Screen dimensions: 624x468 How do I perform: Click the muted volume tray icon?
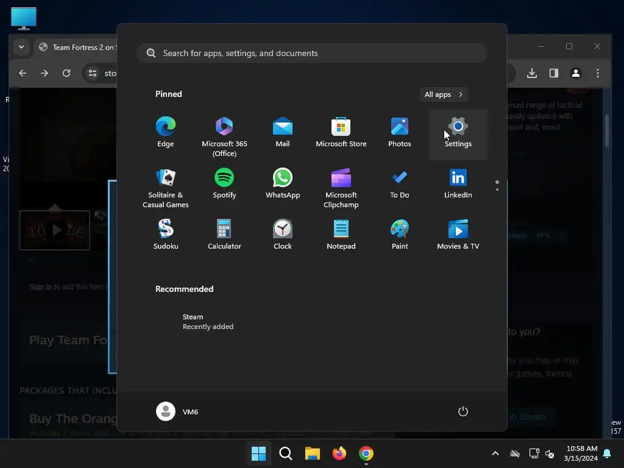550,453
